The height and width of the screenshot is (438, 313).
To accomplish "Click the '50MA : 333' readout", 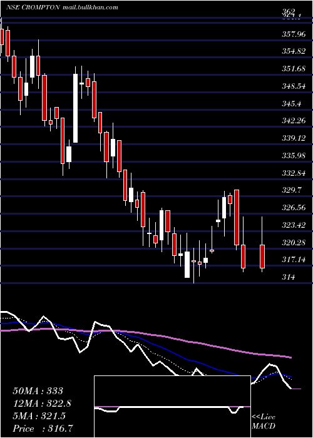I will click(x=38, y=391).
